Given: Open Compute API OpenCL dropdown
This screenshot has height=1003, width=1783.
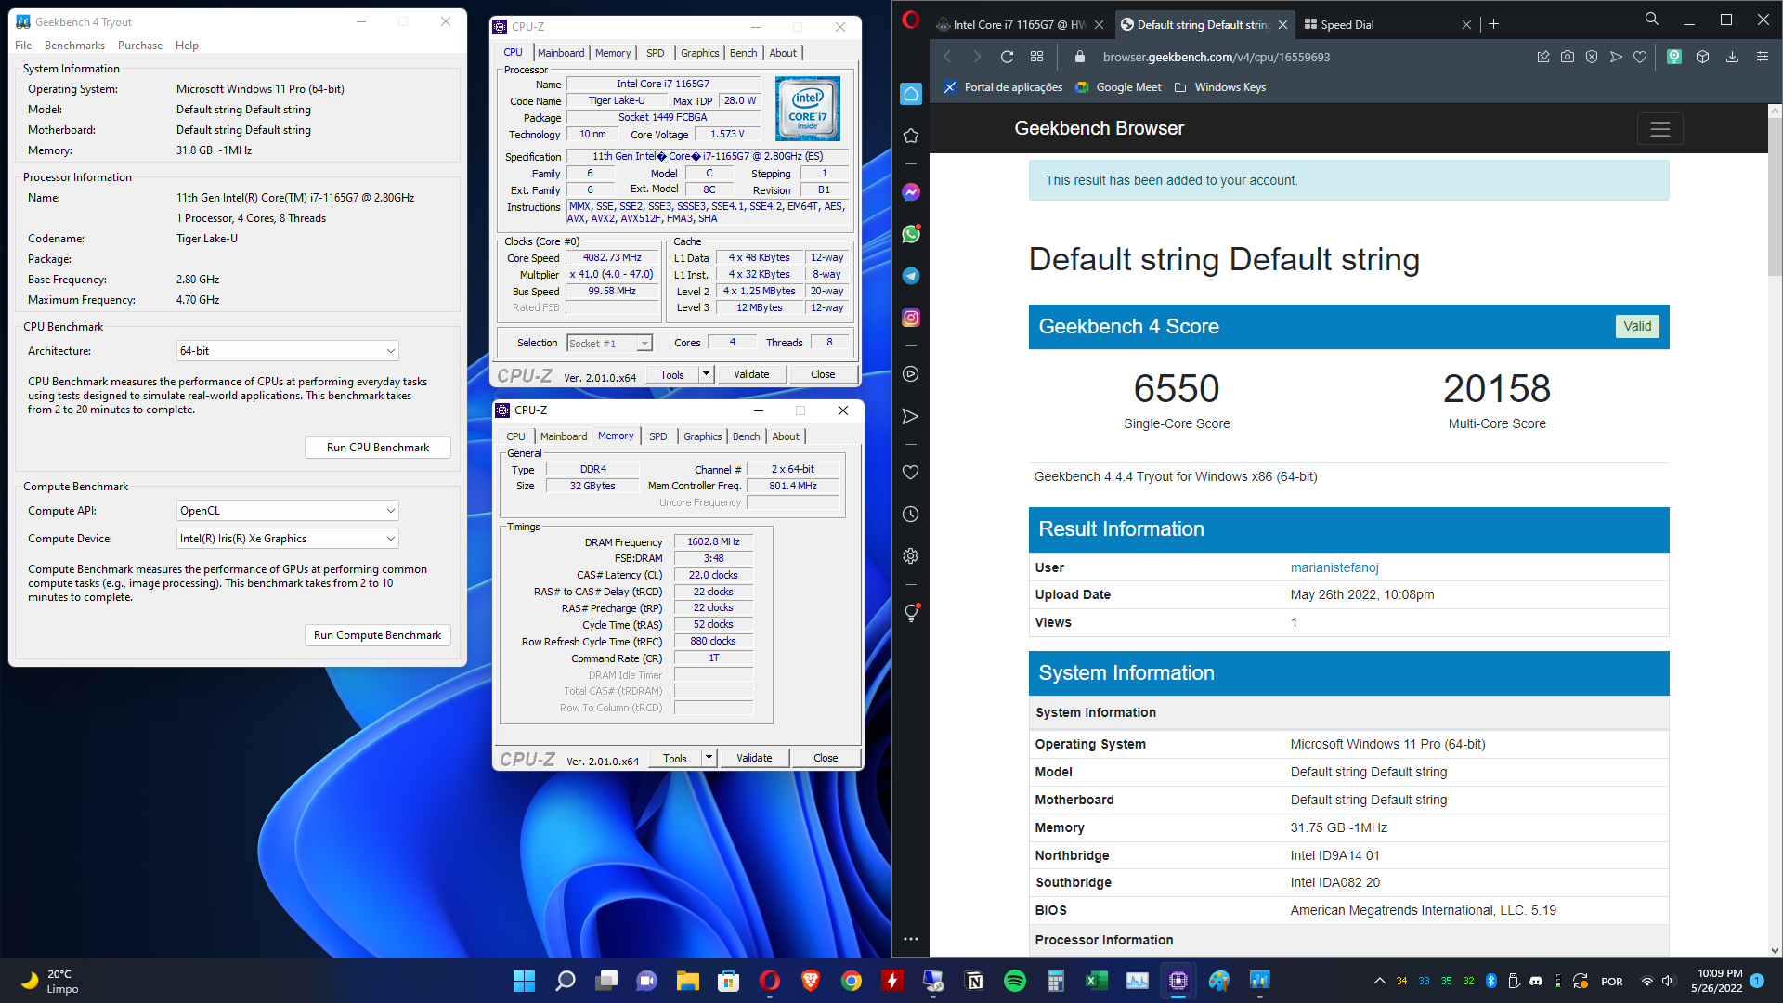Looking at the screenshot, I should coord(288,511).
